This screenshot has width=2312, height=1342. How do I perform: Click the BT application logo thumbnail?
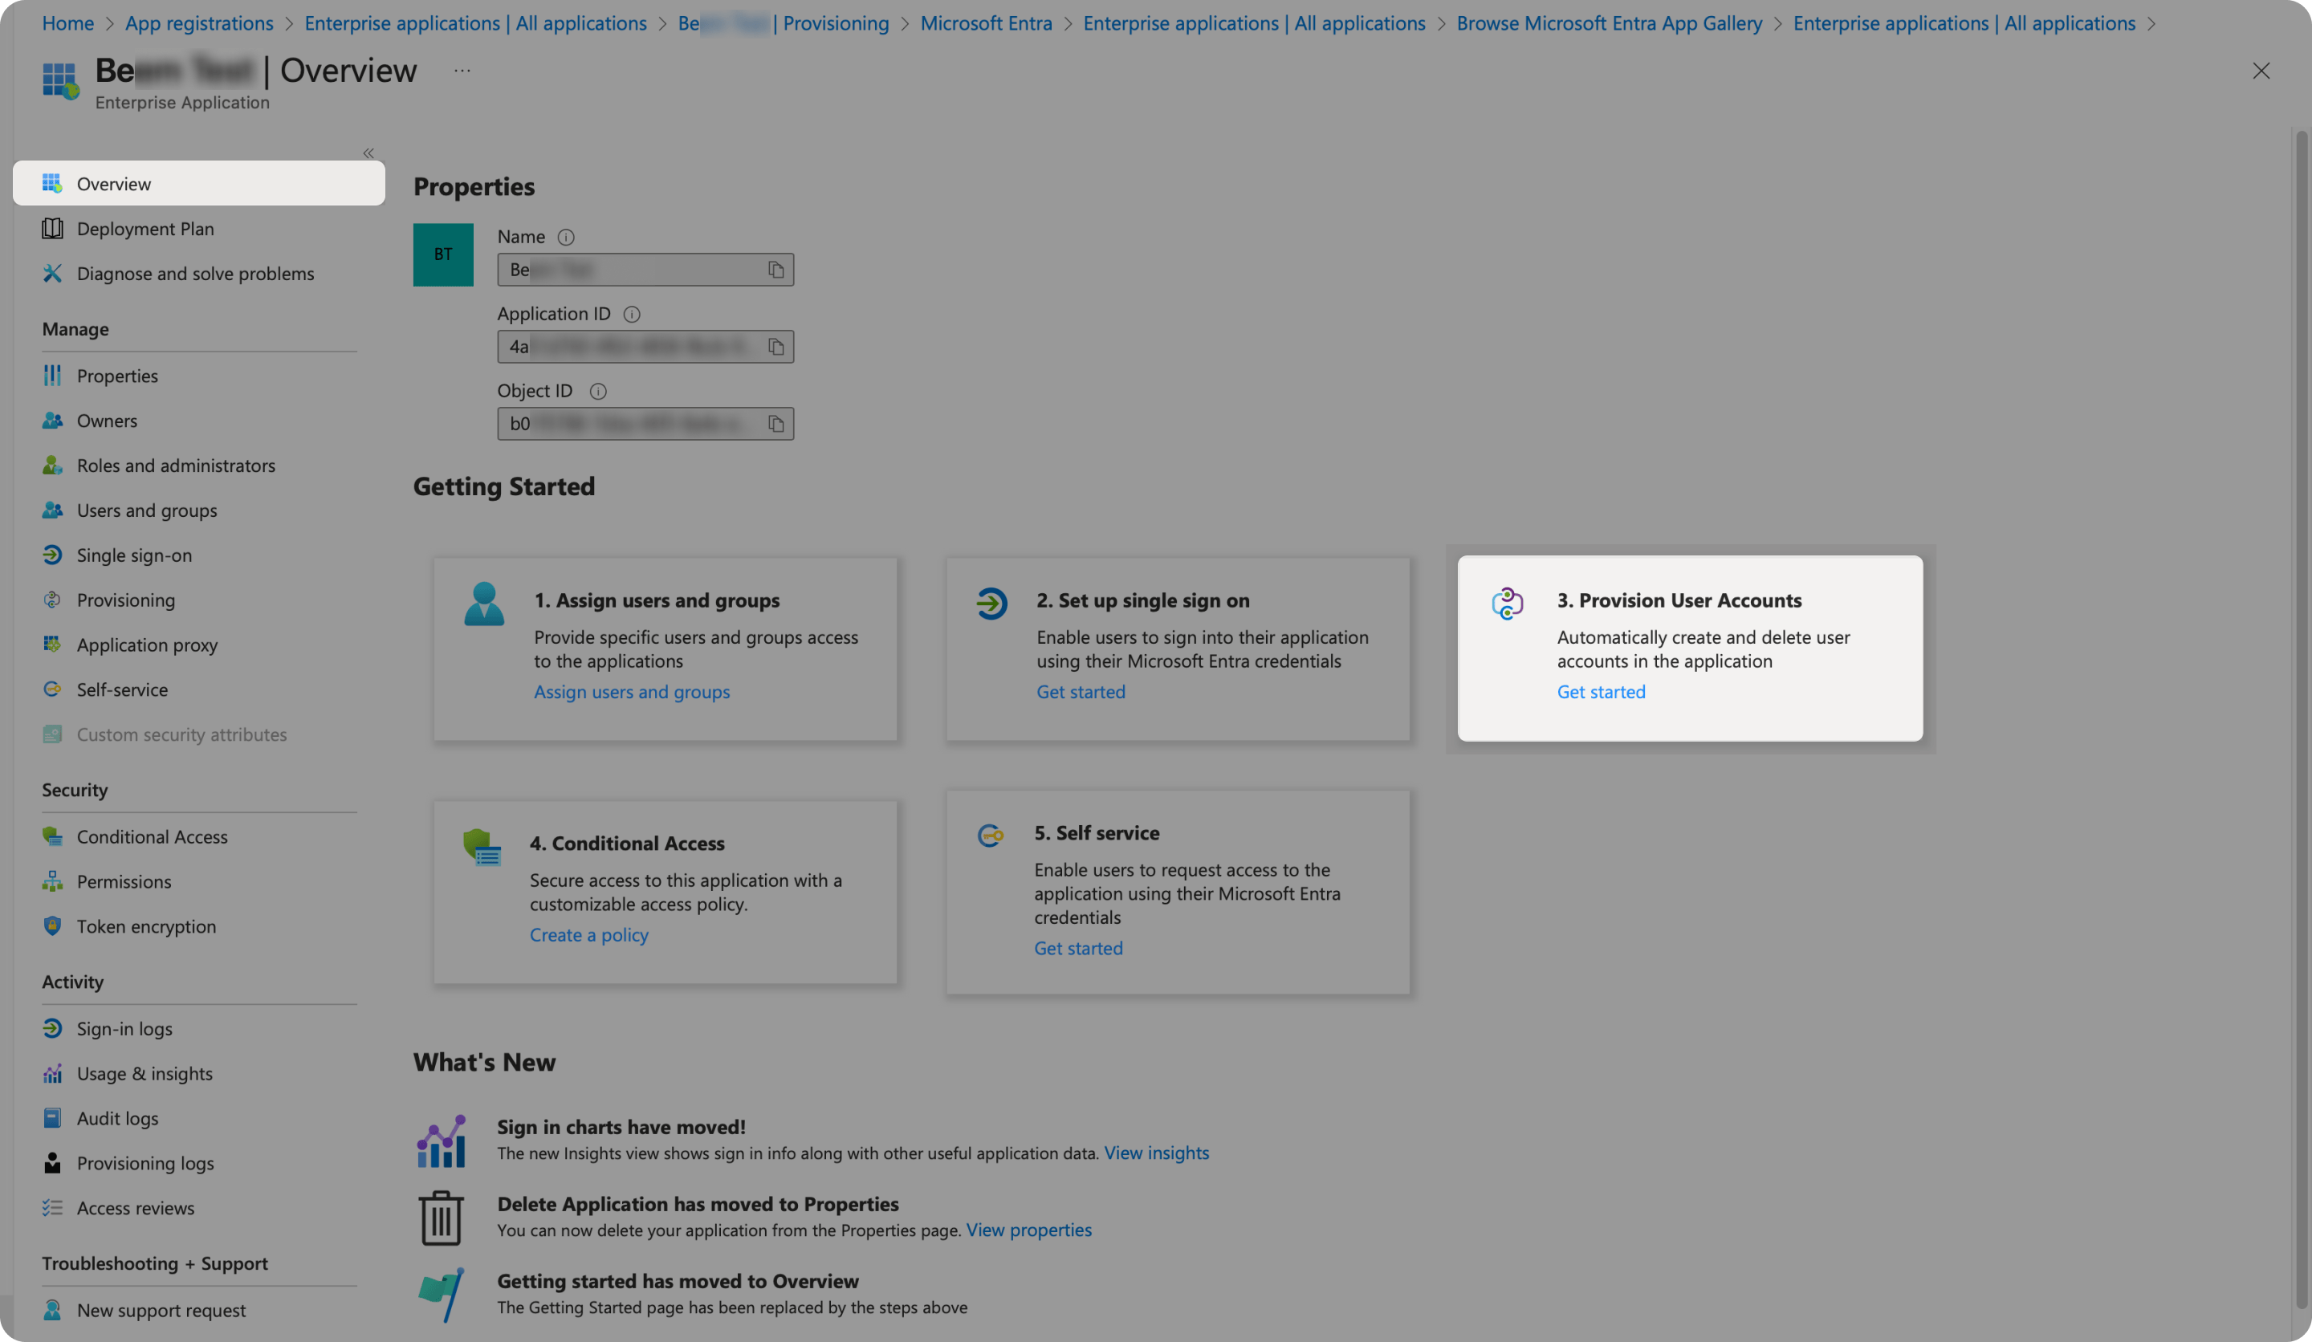443,255
